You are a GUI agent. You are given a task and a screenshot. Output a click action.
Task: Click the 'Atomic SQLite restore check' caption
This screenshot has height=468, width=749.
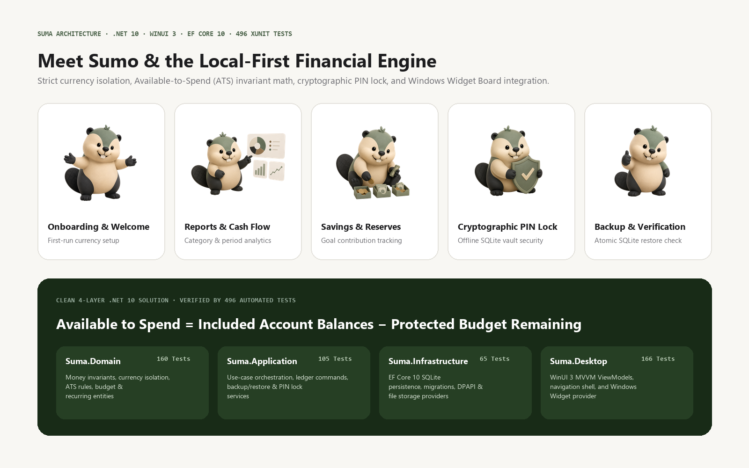[x=638, y=241]
